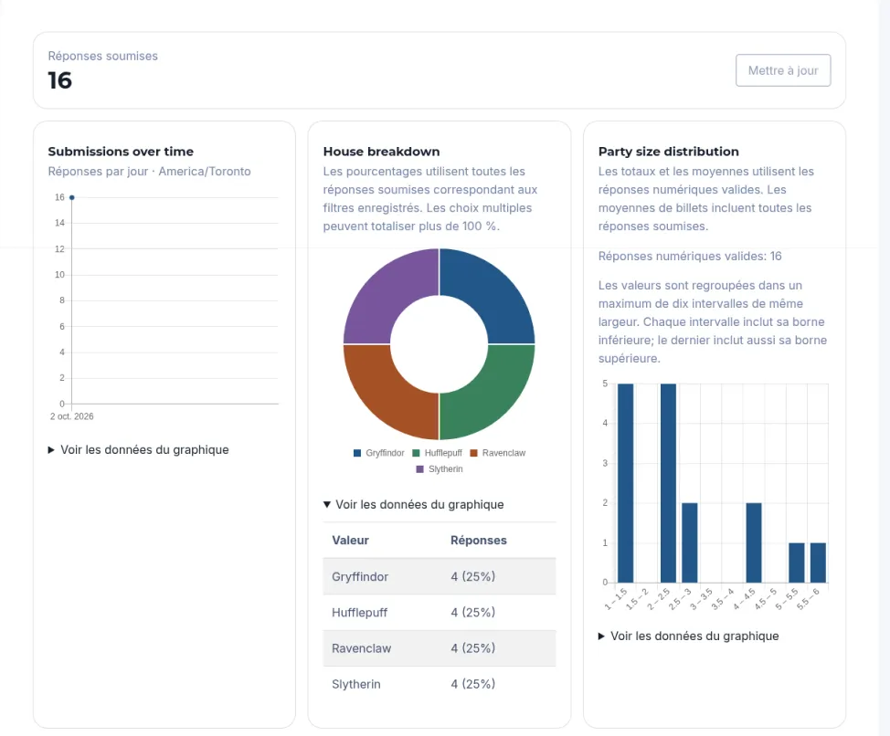890x736 pixels.
Task: Toggle Ravenclaw legend swatch
Action: pos(474,453)
